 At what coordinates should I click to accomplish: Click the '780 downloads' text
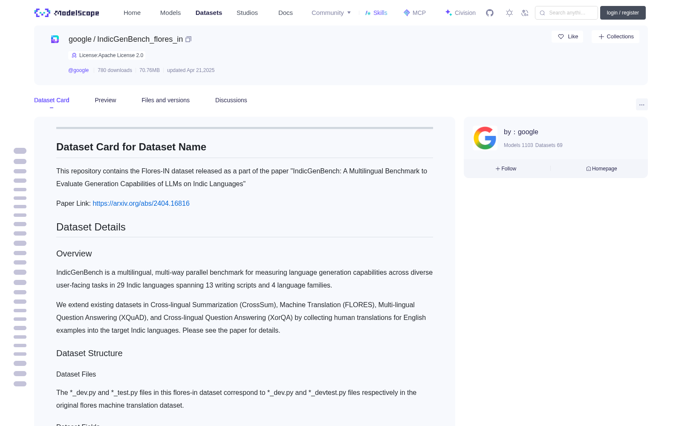(x=115, y=70)
